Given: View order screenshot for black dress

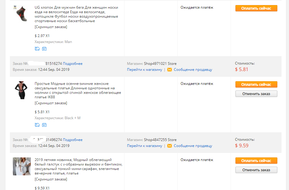Looking at the screenshot, I should [x=51, y=103].
